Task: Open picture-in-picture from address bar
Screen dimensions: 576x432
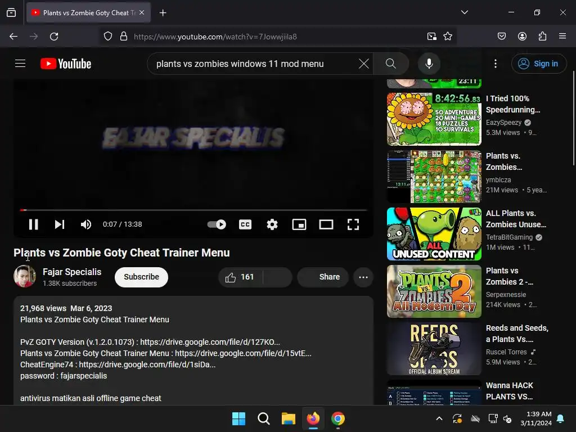Action: tap(432, 37)
